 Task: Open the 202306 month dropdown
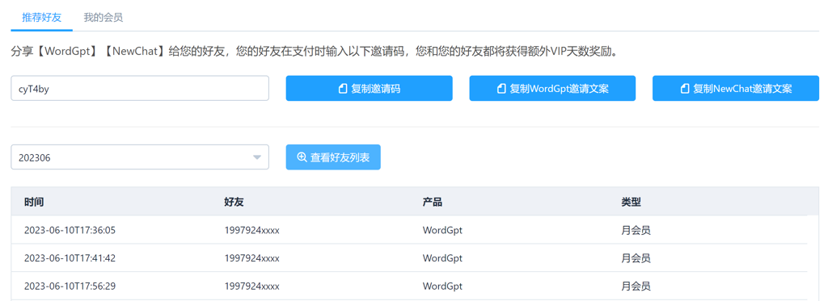(x=140, y=157)
